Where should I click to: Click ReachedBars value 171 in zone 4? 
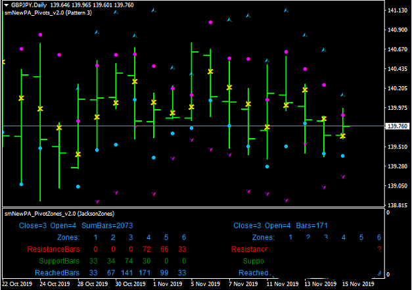pyautogui.click(x=148, y=273)
